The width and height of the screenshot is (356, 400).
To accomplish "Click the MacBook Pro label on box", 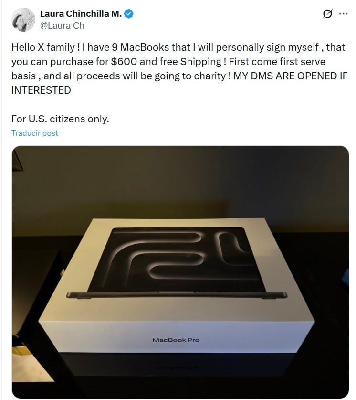I will pos(176,340).
